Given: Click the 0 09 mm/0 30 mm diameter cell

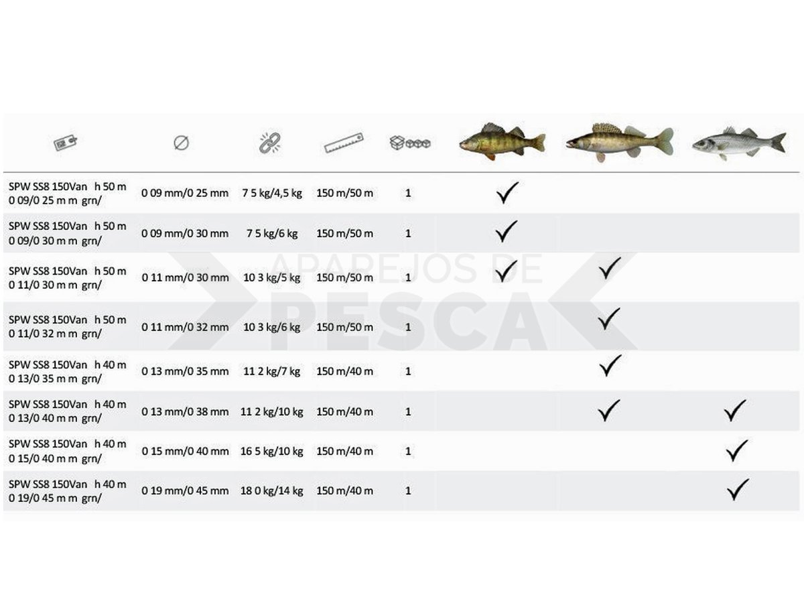Looking at the screenshot, I should click(x=185, y=234).
